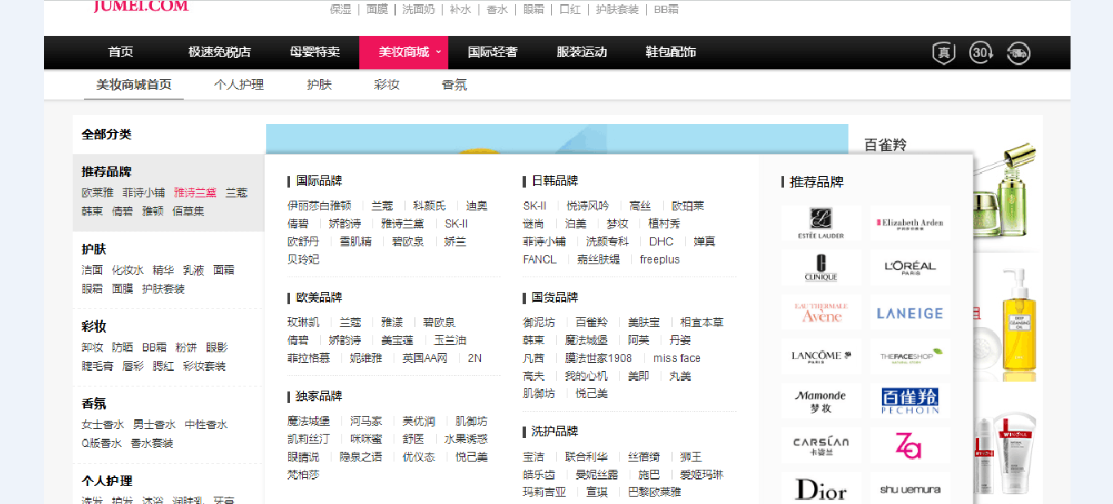
Task: Open the Dior brand logo
Action: (x=821, y=489)
